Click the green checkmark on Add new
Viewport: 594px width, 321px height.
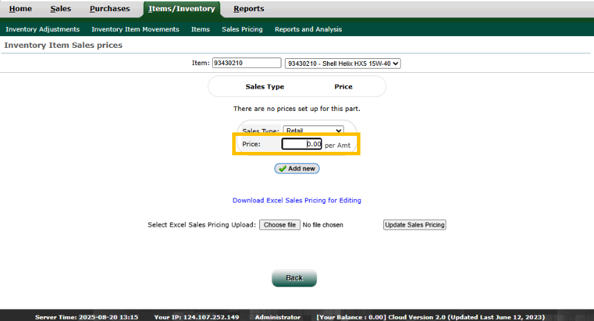coord(282,168)
